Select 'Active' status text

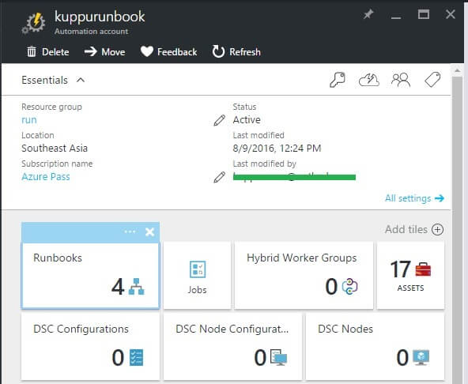pyautogui.click(x=247, y=120)
